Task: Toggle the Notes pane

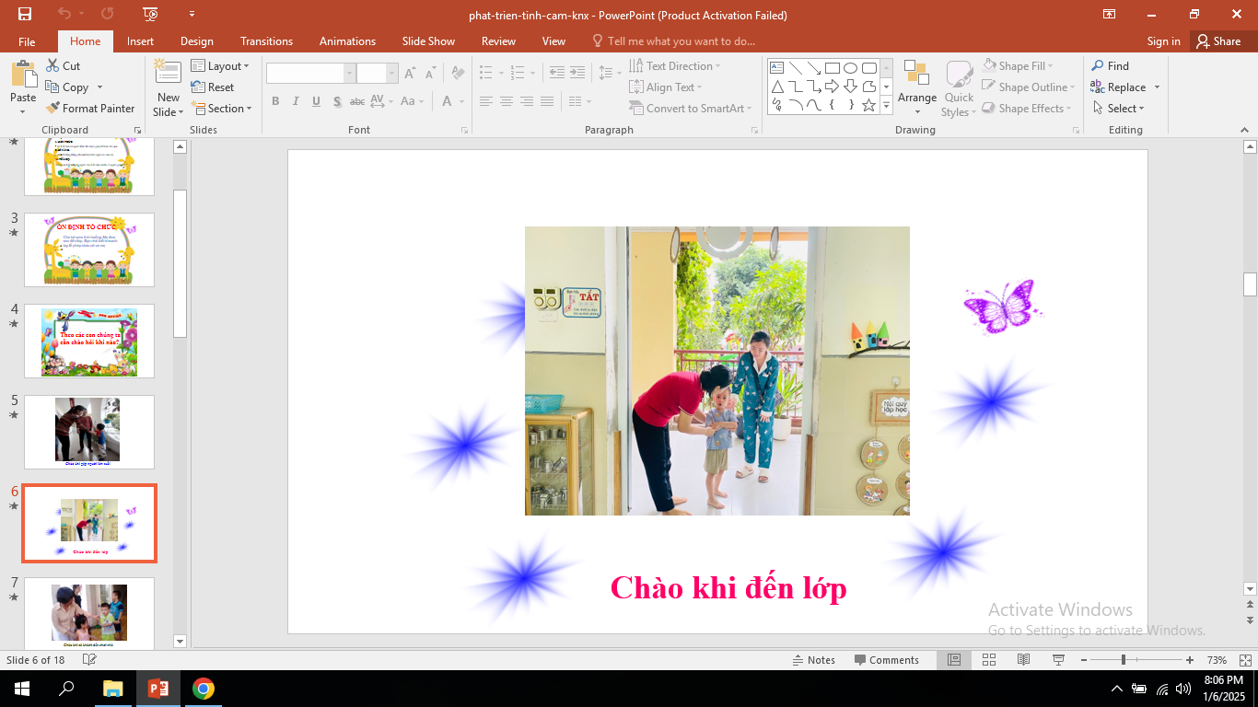Action: point(813,660)
